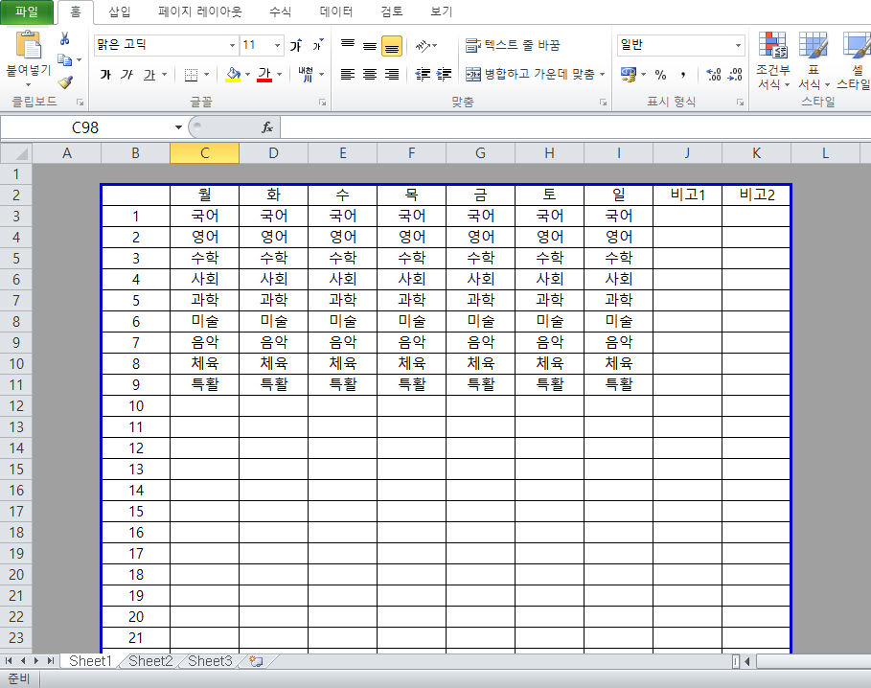Viewport: 871px width, 688px height.
Task: Switch to 삽입 tab
Action: (x=119, y=11)
